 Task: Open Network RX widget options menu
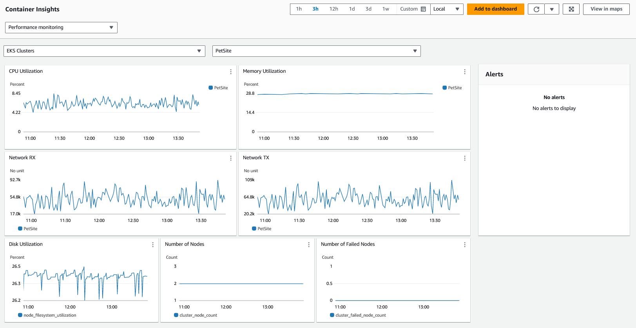tap(231, 158)
